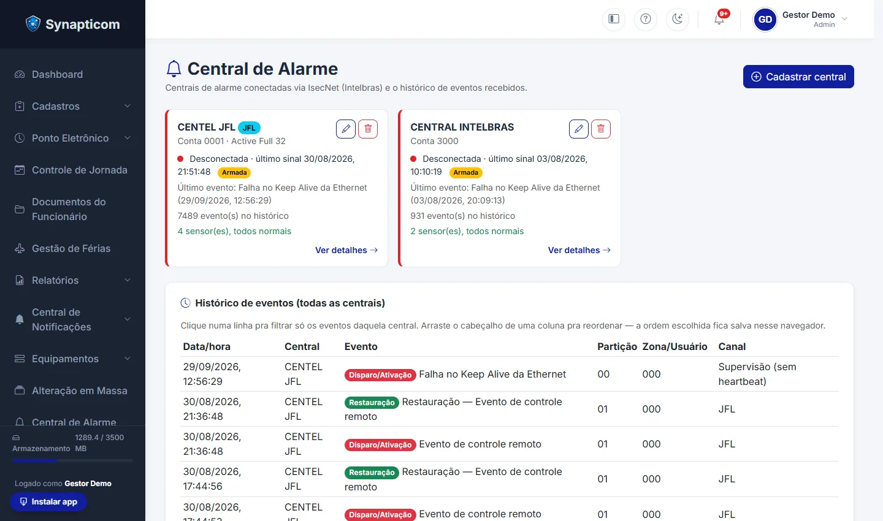Click the Instalar app button
Screen dimensions: 883x521
[48, 501]
